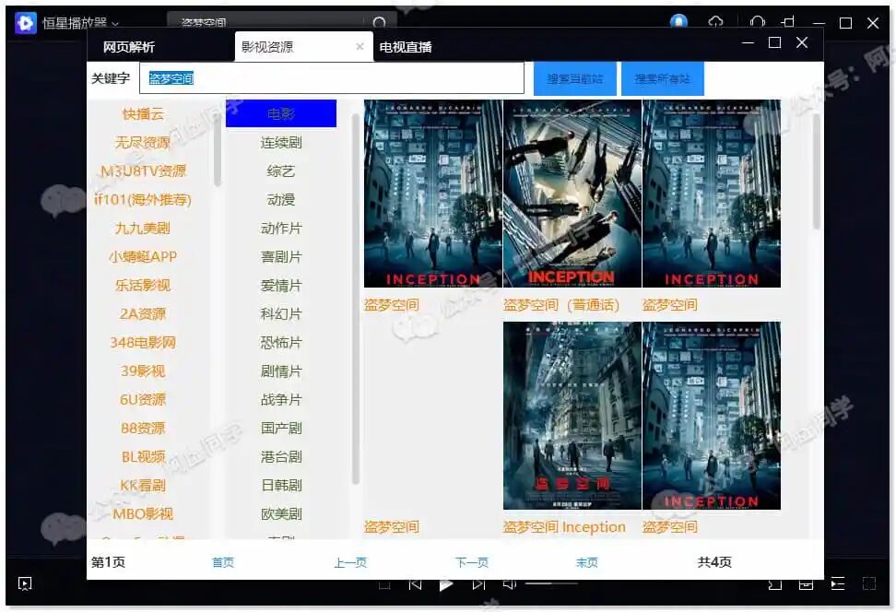Close the 影视资源 tab with its X
The height and width of the screenshot is (612, 896).
[x=360, y=46]
